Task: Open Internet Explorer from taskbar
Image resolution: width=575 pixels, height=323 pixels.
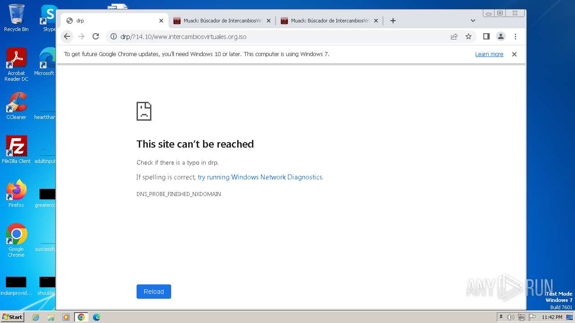Action: (x=36, y=317)
